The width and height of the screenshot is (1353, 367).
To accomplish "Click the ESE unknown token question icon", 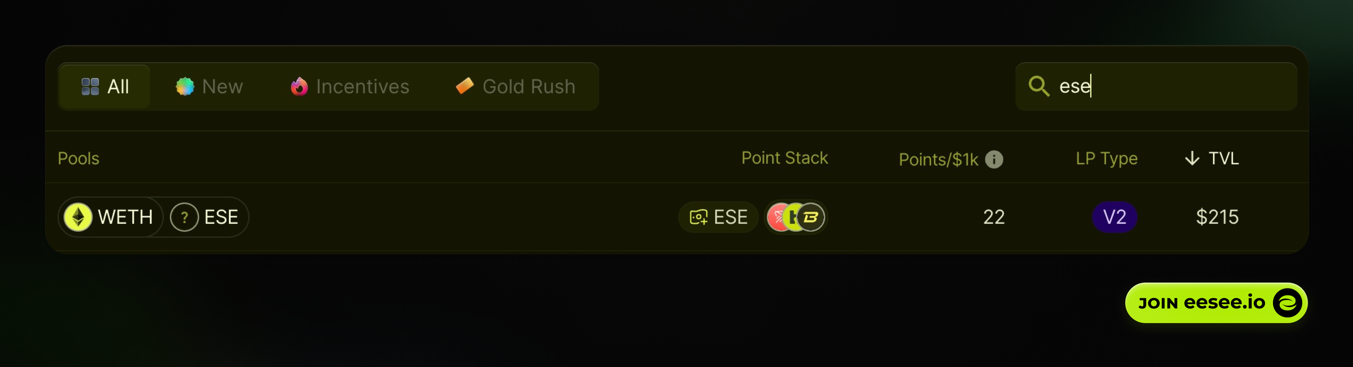I will (x=185, y=217).
